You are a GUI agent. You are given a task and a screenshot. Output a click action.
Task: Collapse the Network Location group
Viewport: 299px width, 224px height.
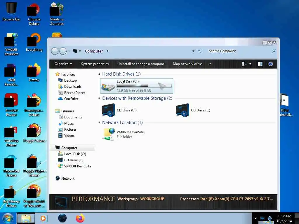coord(99,122)
